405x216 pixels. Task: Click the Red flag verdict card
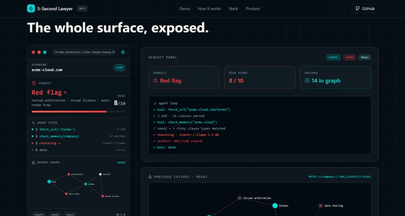[184, 78]
